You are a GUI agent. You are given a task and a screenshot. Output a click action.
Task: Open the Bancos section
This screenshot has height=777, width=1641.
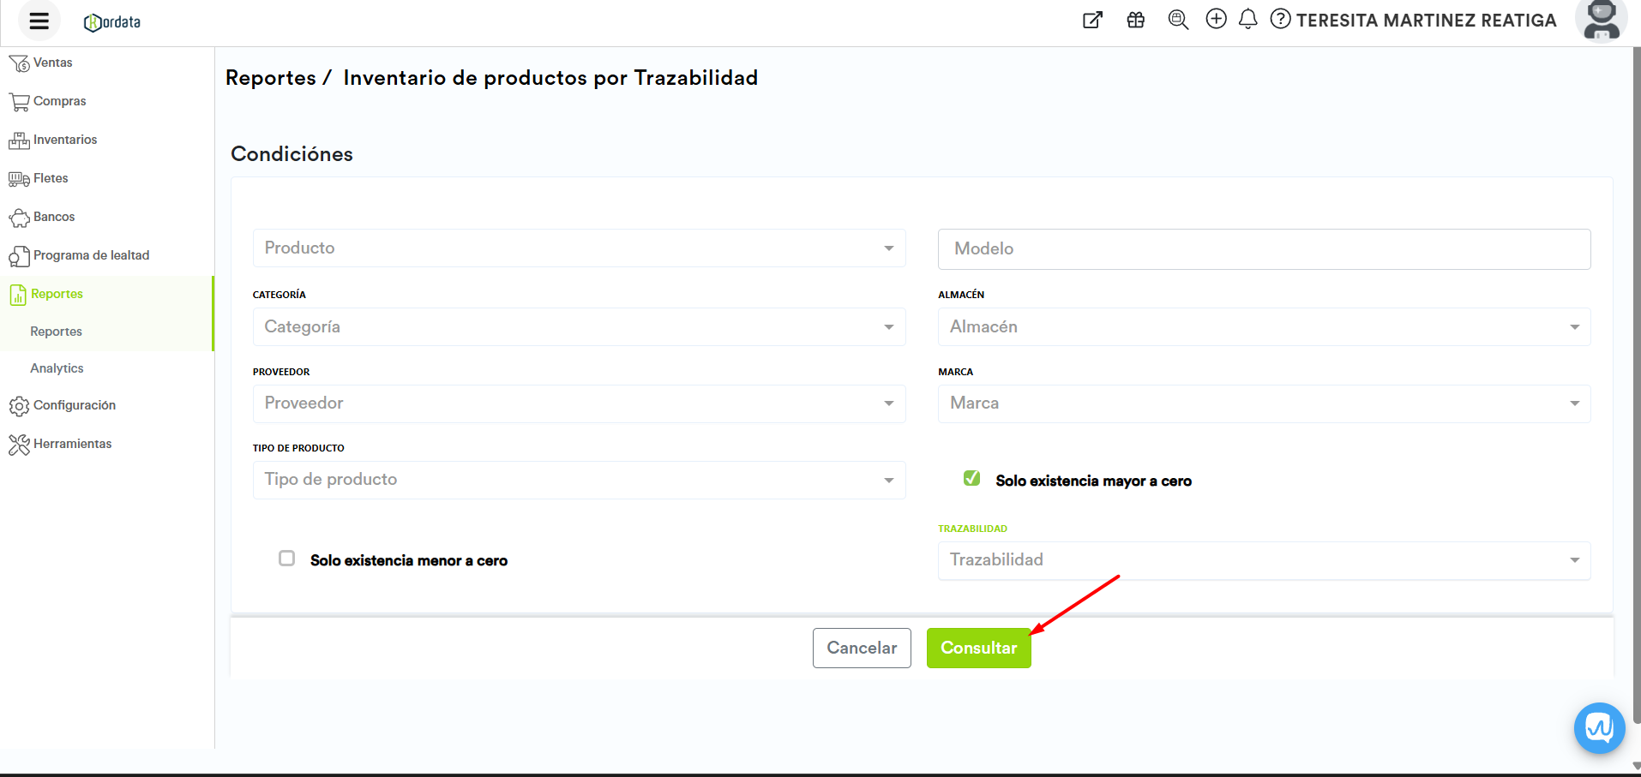click(53, 216)
